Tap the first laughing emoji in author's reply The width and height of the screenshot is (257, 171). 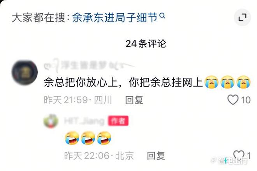(x=72, y=138)
